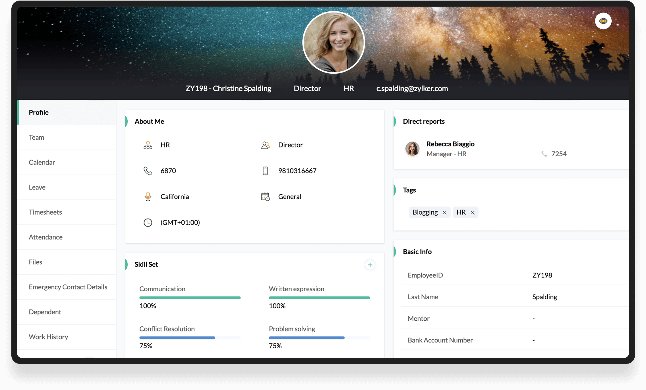Click the department org-chart icon beside HR
This screenshot has height=390, width=646.
148,145
